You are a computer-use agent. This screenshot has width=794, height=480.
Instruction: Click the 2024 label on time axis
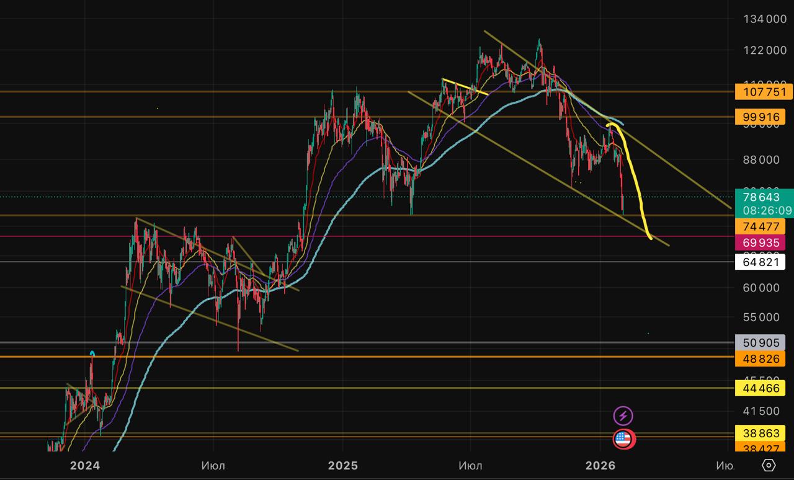point(84,465)
